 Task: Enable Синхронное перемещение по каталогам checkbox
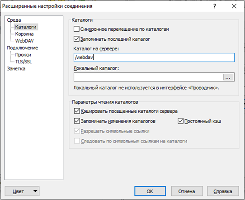pyautogui.click(x=76, y=29)
